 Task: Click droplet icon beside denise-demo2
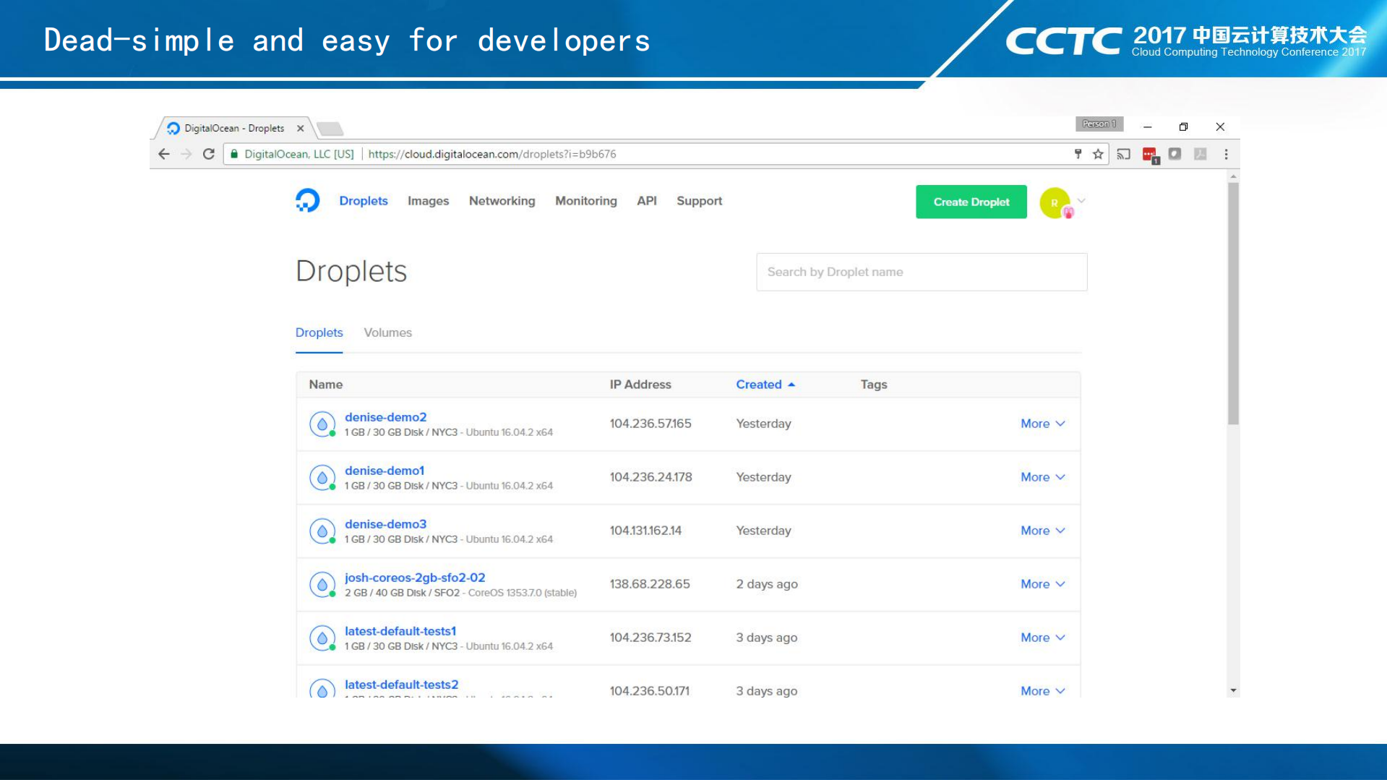pos(322,424)
